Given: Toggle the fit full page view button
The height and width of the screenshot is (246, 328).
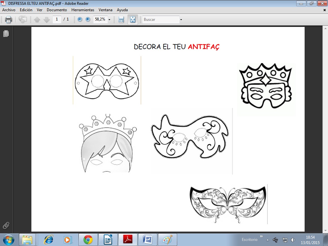Looking at the screenshot, I should point(133,20).
